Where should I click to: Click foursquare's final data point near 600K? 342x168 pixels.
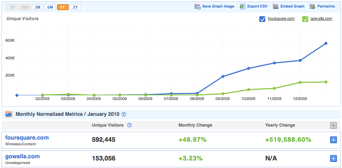point(326,44)
